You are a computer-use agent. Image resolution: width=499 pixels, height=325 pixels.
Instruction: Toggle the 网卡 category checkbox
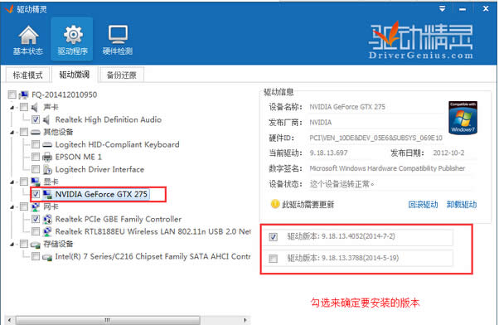(24, 206)
